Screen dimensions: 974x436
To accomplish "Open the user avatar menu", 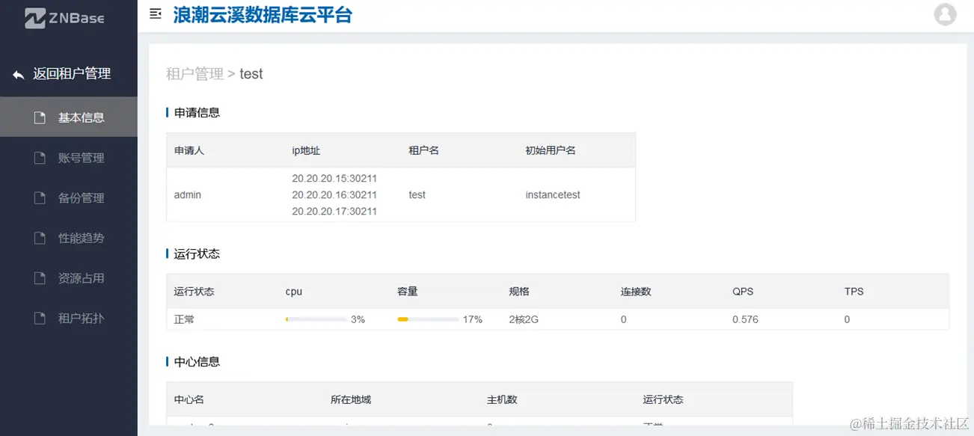I will (946, 14).
